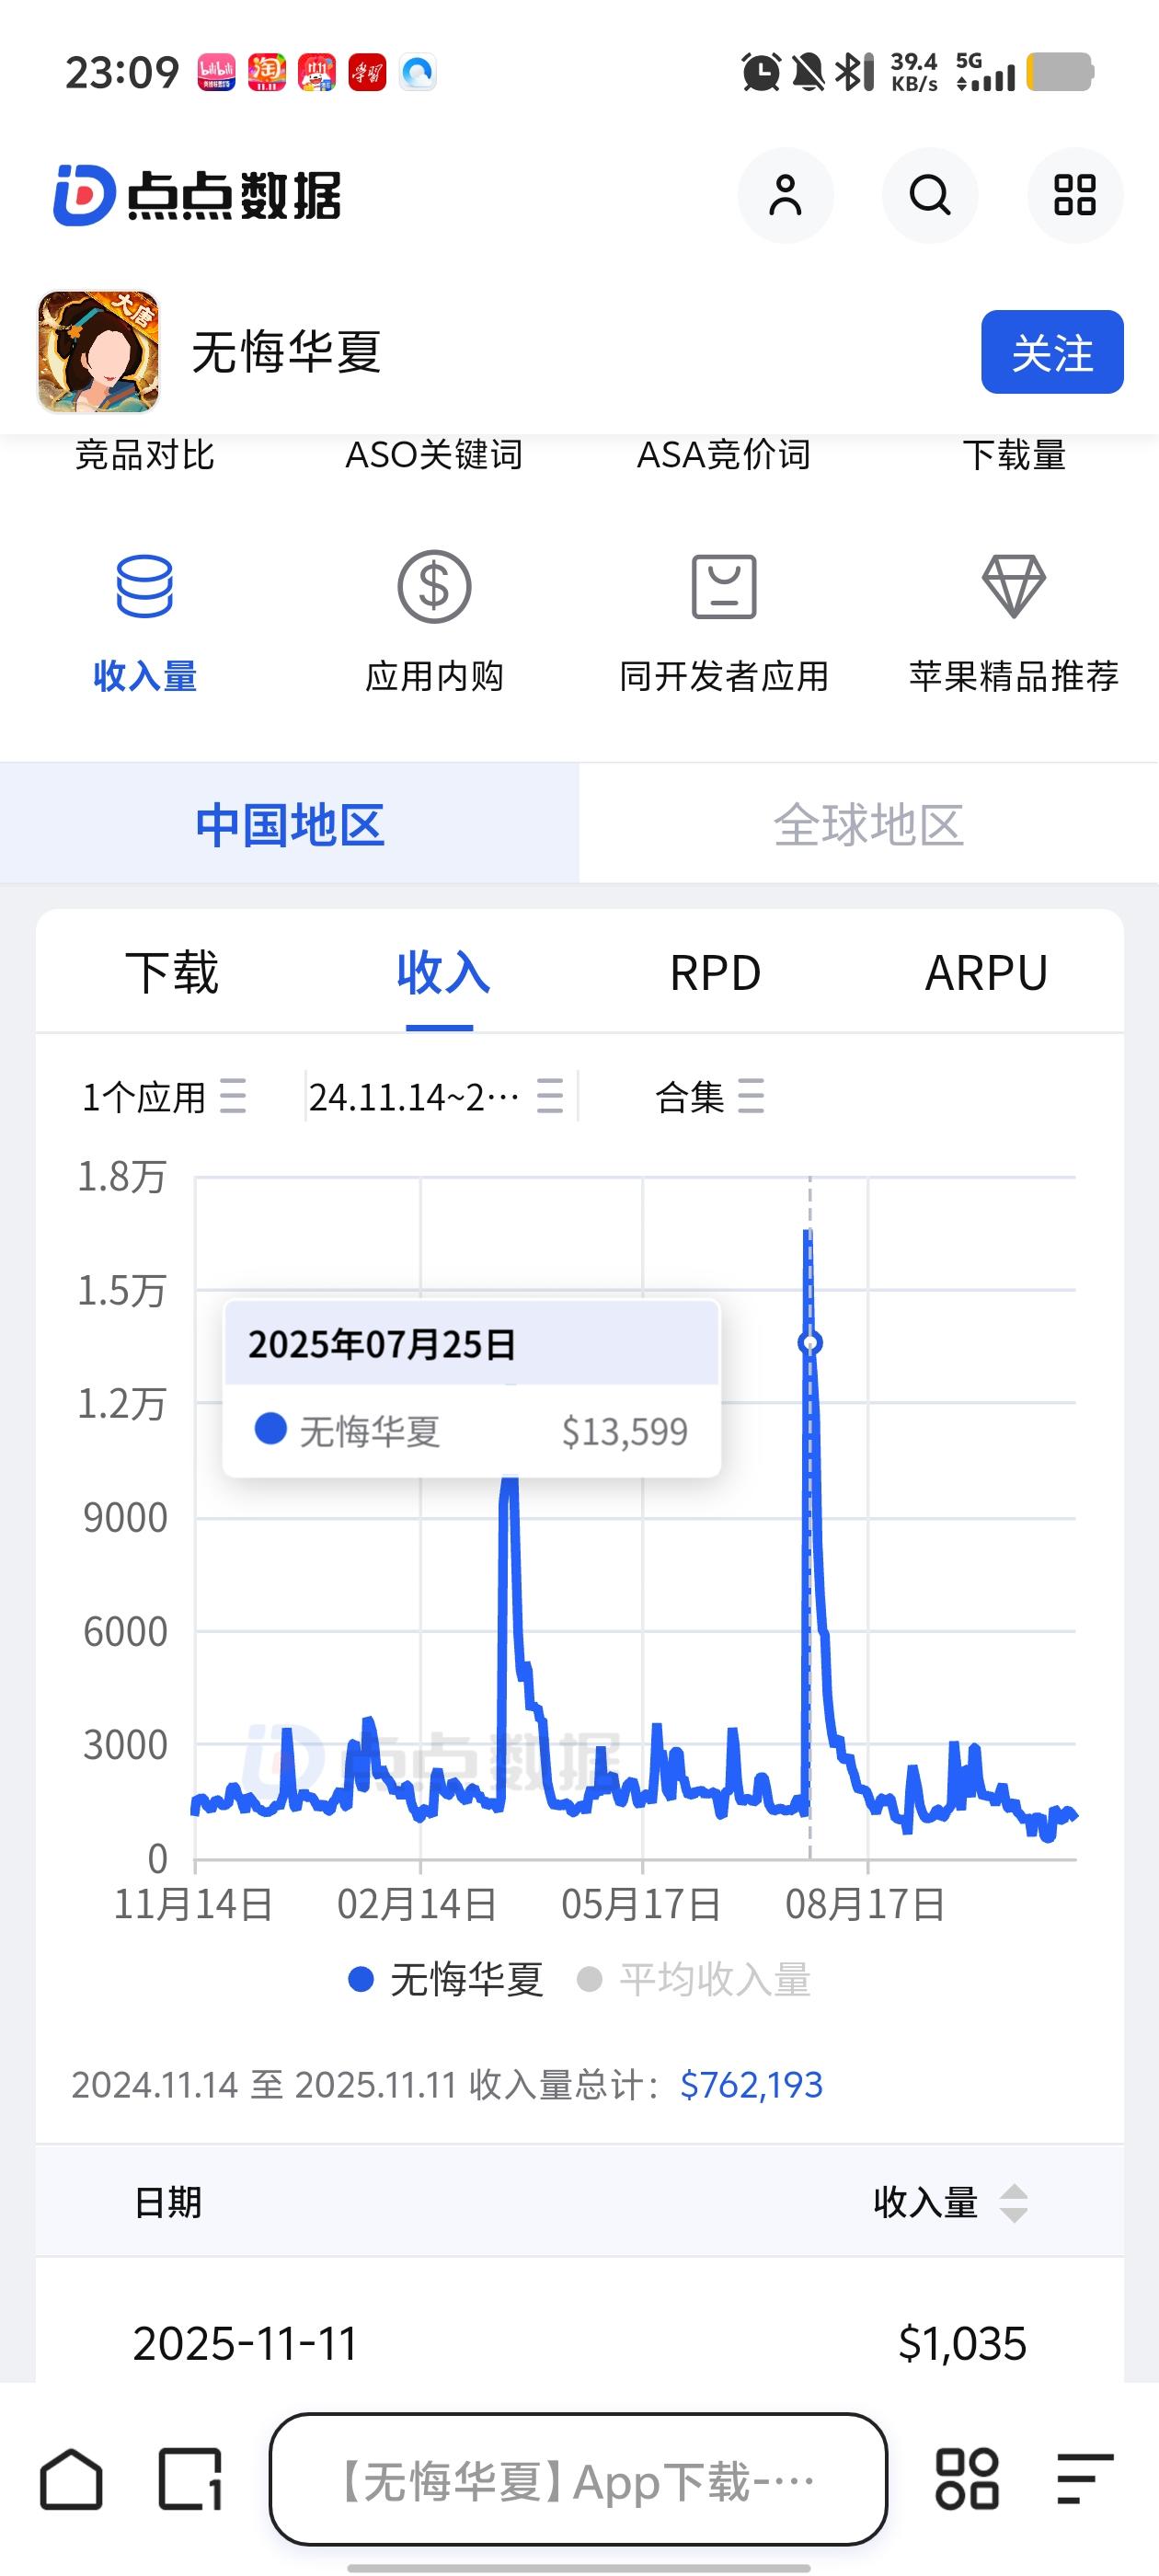Tap the search magnifier icon
This screenshot has height=2576, width=1159.
click(x=930, y=195)
